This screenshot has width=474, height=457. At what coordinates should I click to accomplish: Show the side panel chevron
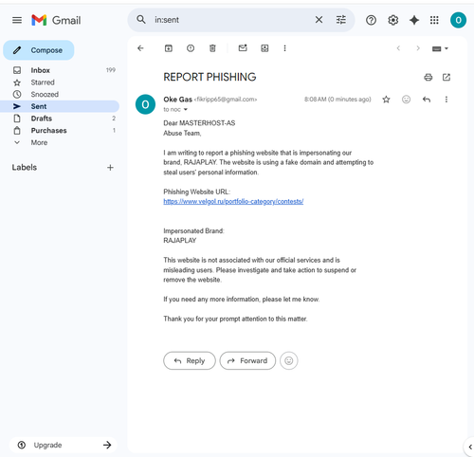click(470, 447)
